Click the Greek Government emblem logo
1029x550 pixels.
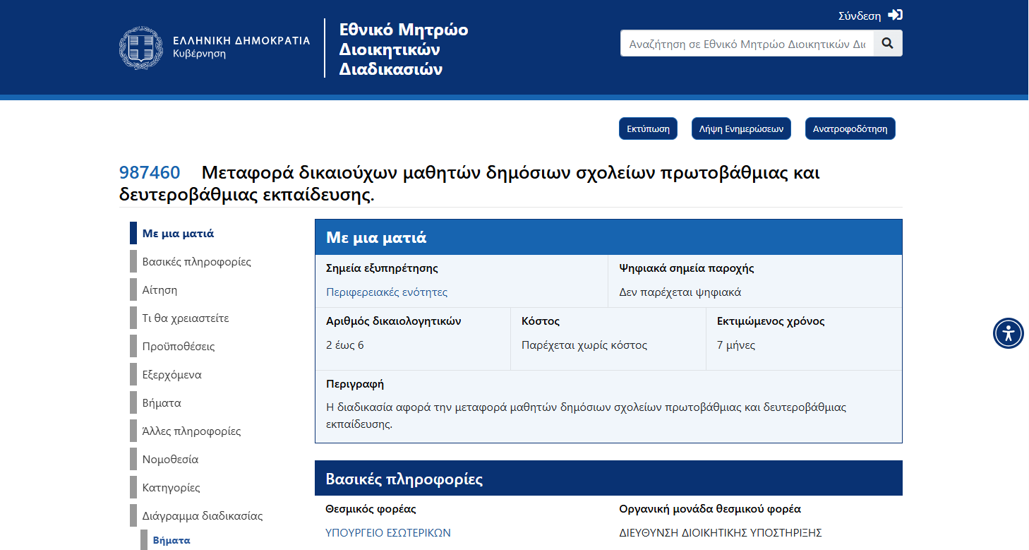141,48
